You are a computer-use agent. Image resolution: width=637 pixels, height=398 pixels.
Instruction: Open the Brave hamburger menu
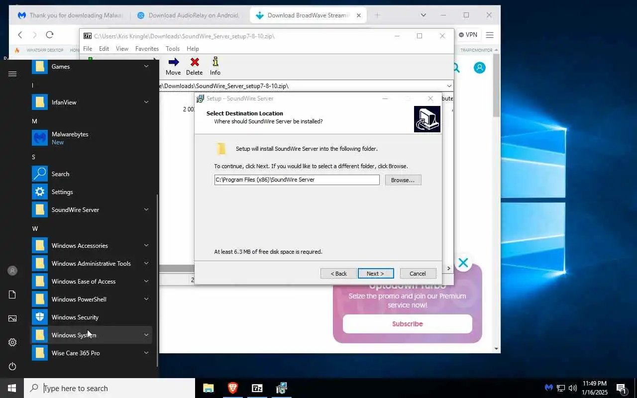pyautogui.click(x=490, y=35)
